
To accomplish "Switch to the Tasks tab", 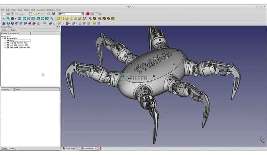I will click(x=13, y=30).
